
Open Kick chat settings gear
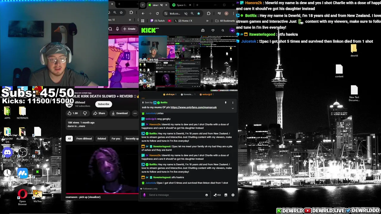[233, 195]
